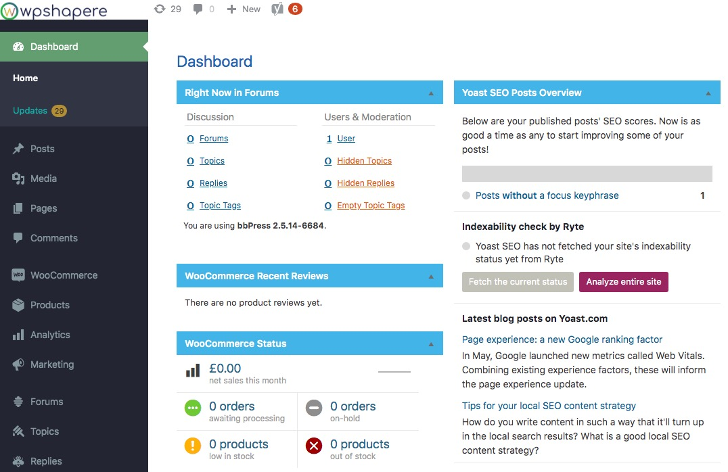Collapse the Right Now in Forums panel
728x472 pixels.
431,93
